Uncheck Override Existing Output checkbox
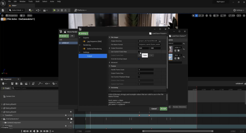The width and height of the screenshot is (246, 133). pos(139,59)
